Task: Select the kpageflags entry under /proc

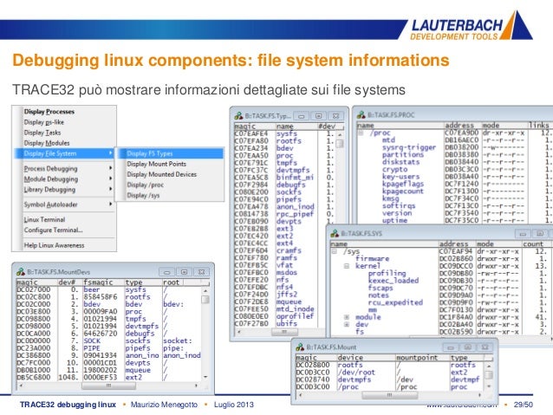Action: click(403, 184)
